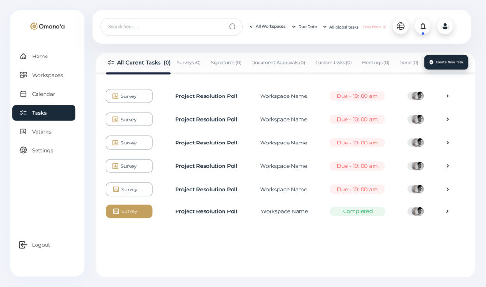
Task: Click the Omana'a logo
Action: (47, 26)
